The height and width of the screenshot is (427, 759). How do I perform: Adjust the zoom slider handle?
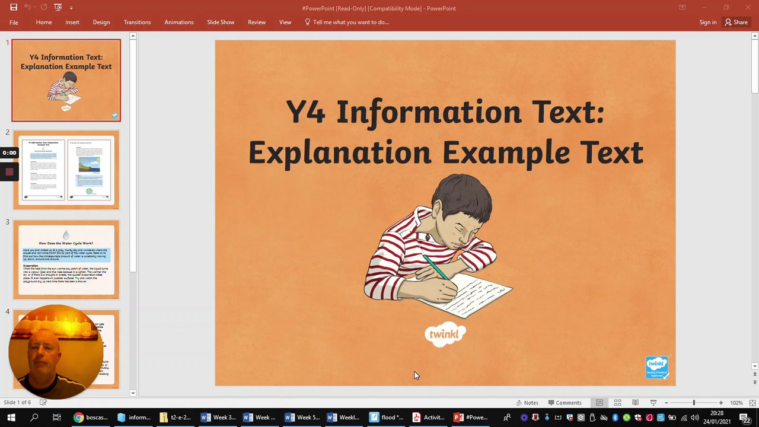[694, 403]
